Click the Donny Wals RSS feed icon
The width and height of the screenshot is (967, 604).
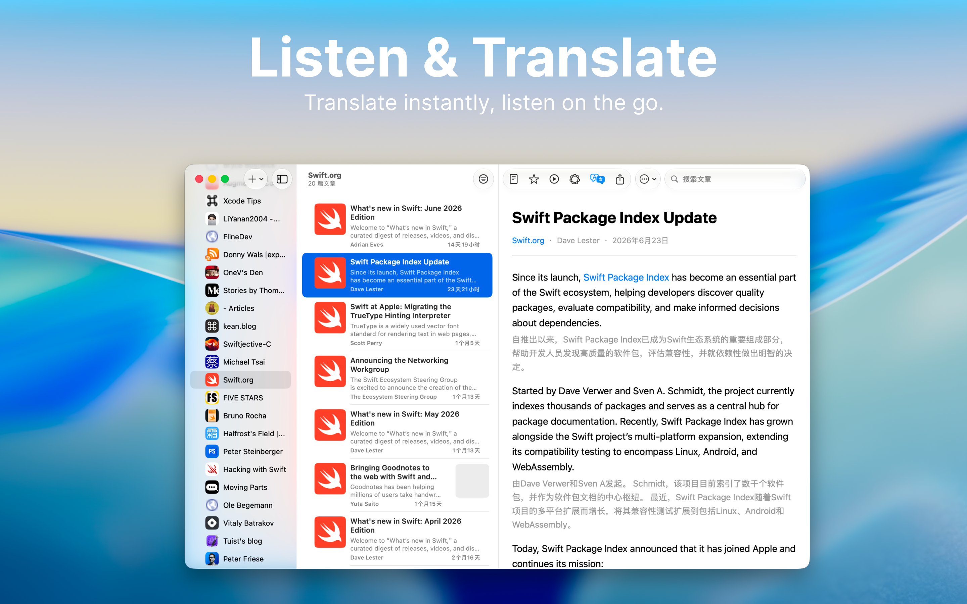click(x=212, y=254)
